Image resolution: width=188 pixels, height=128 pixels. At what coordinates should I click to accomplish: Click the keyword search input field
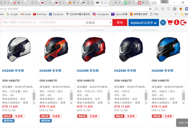(x=42, y=22)
